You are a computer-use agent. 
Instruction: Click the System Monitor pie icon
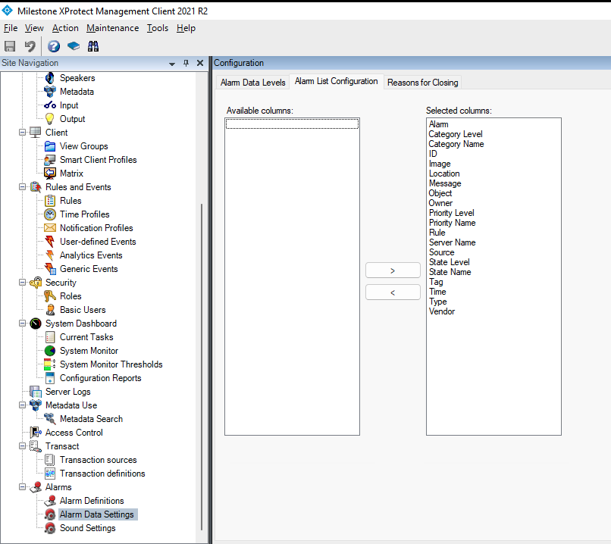pos(50,351)
